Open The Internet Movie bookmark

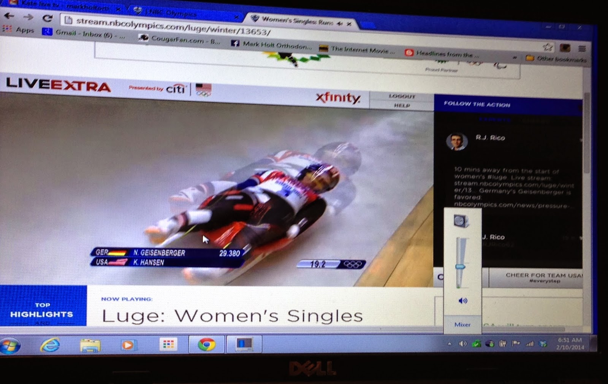(357, 49)
